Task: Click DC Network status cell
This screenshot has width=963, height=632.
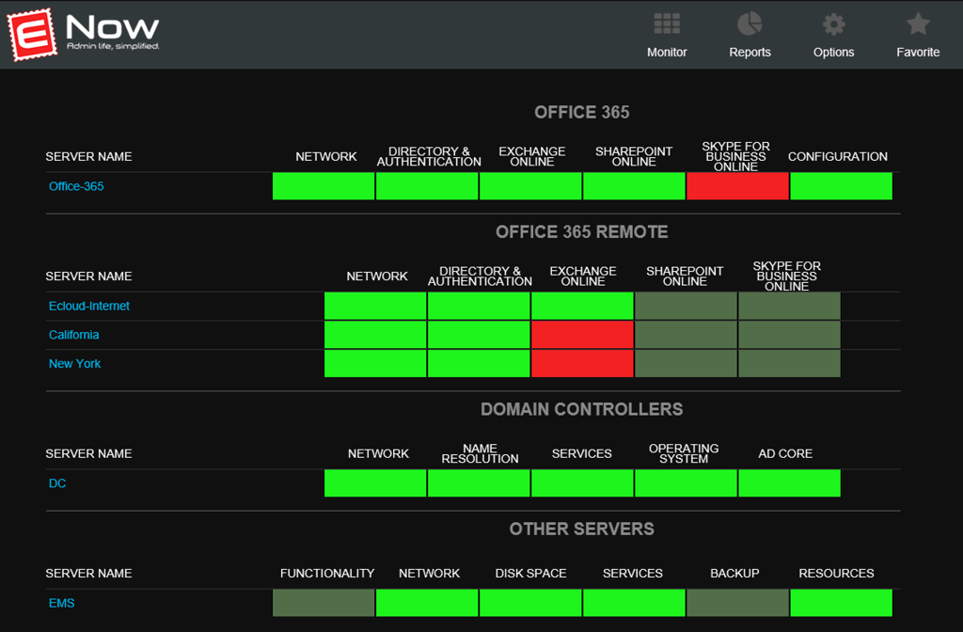Action: click(x=375, y=483)
